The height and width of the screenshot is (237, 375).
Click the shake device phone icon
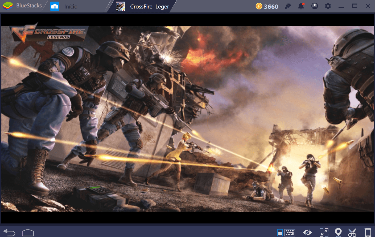(368, 232)
